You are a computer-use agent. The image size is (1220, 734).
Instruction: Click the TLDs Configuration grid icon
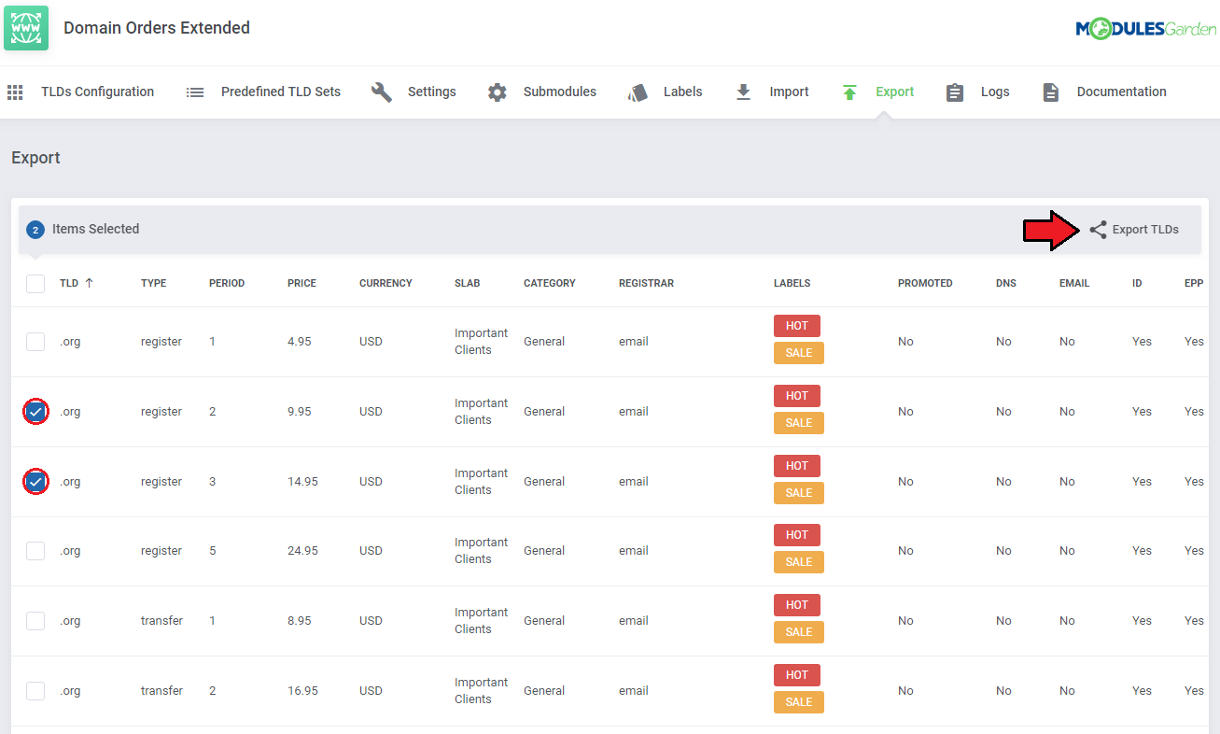[x=15, y=92]
